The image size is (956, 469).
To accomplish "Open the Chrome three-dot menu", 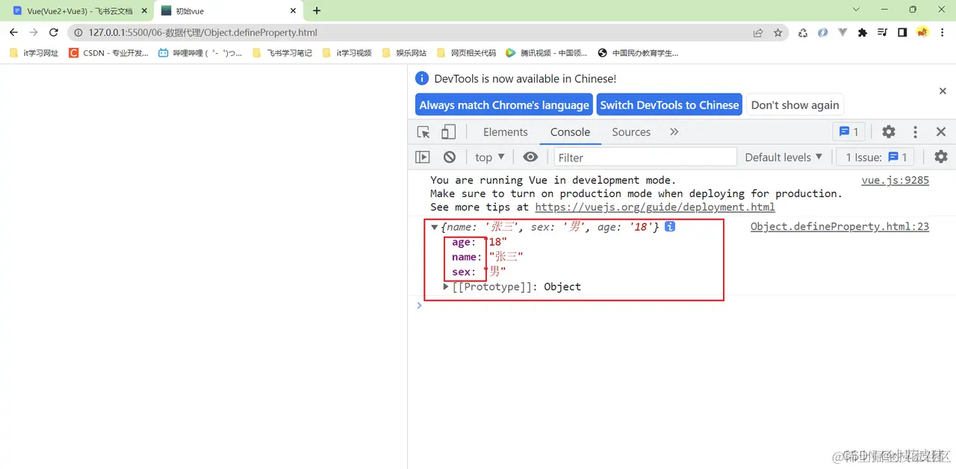I will pyautogui.click(x=943, y=33).
